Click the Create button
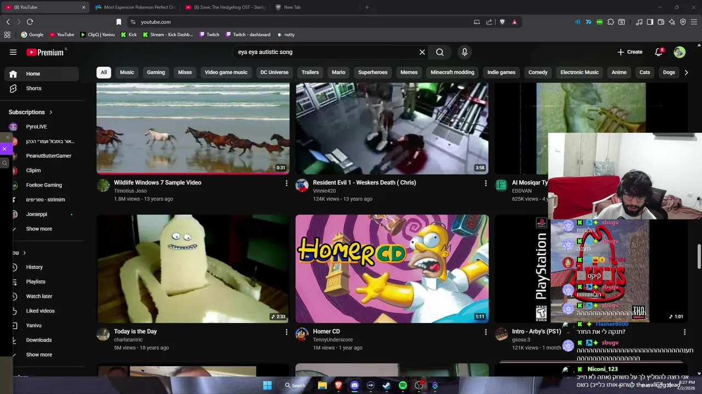The width and height of the screenshot is (702, 394). coord(630,52)
